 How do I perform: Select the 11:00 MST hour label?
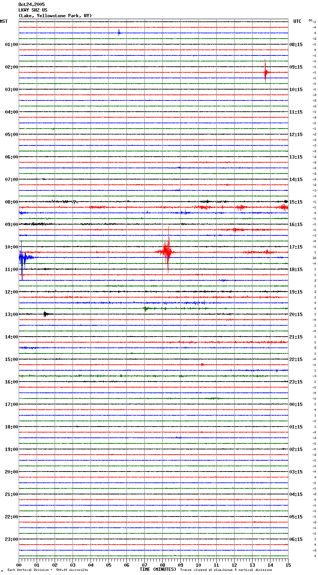coord(12,270)
